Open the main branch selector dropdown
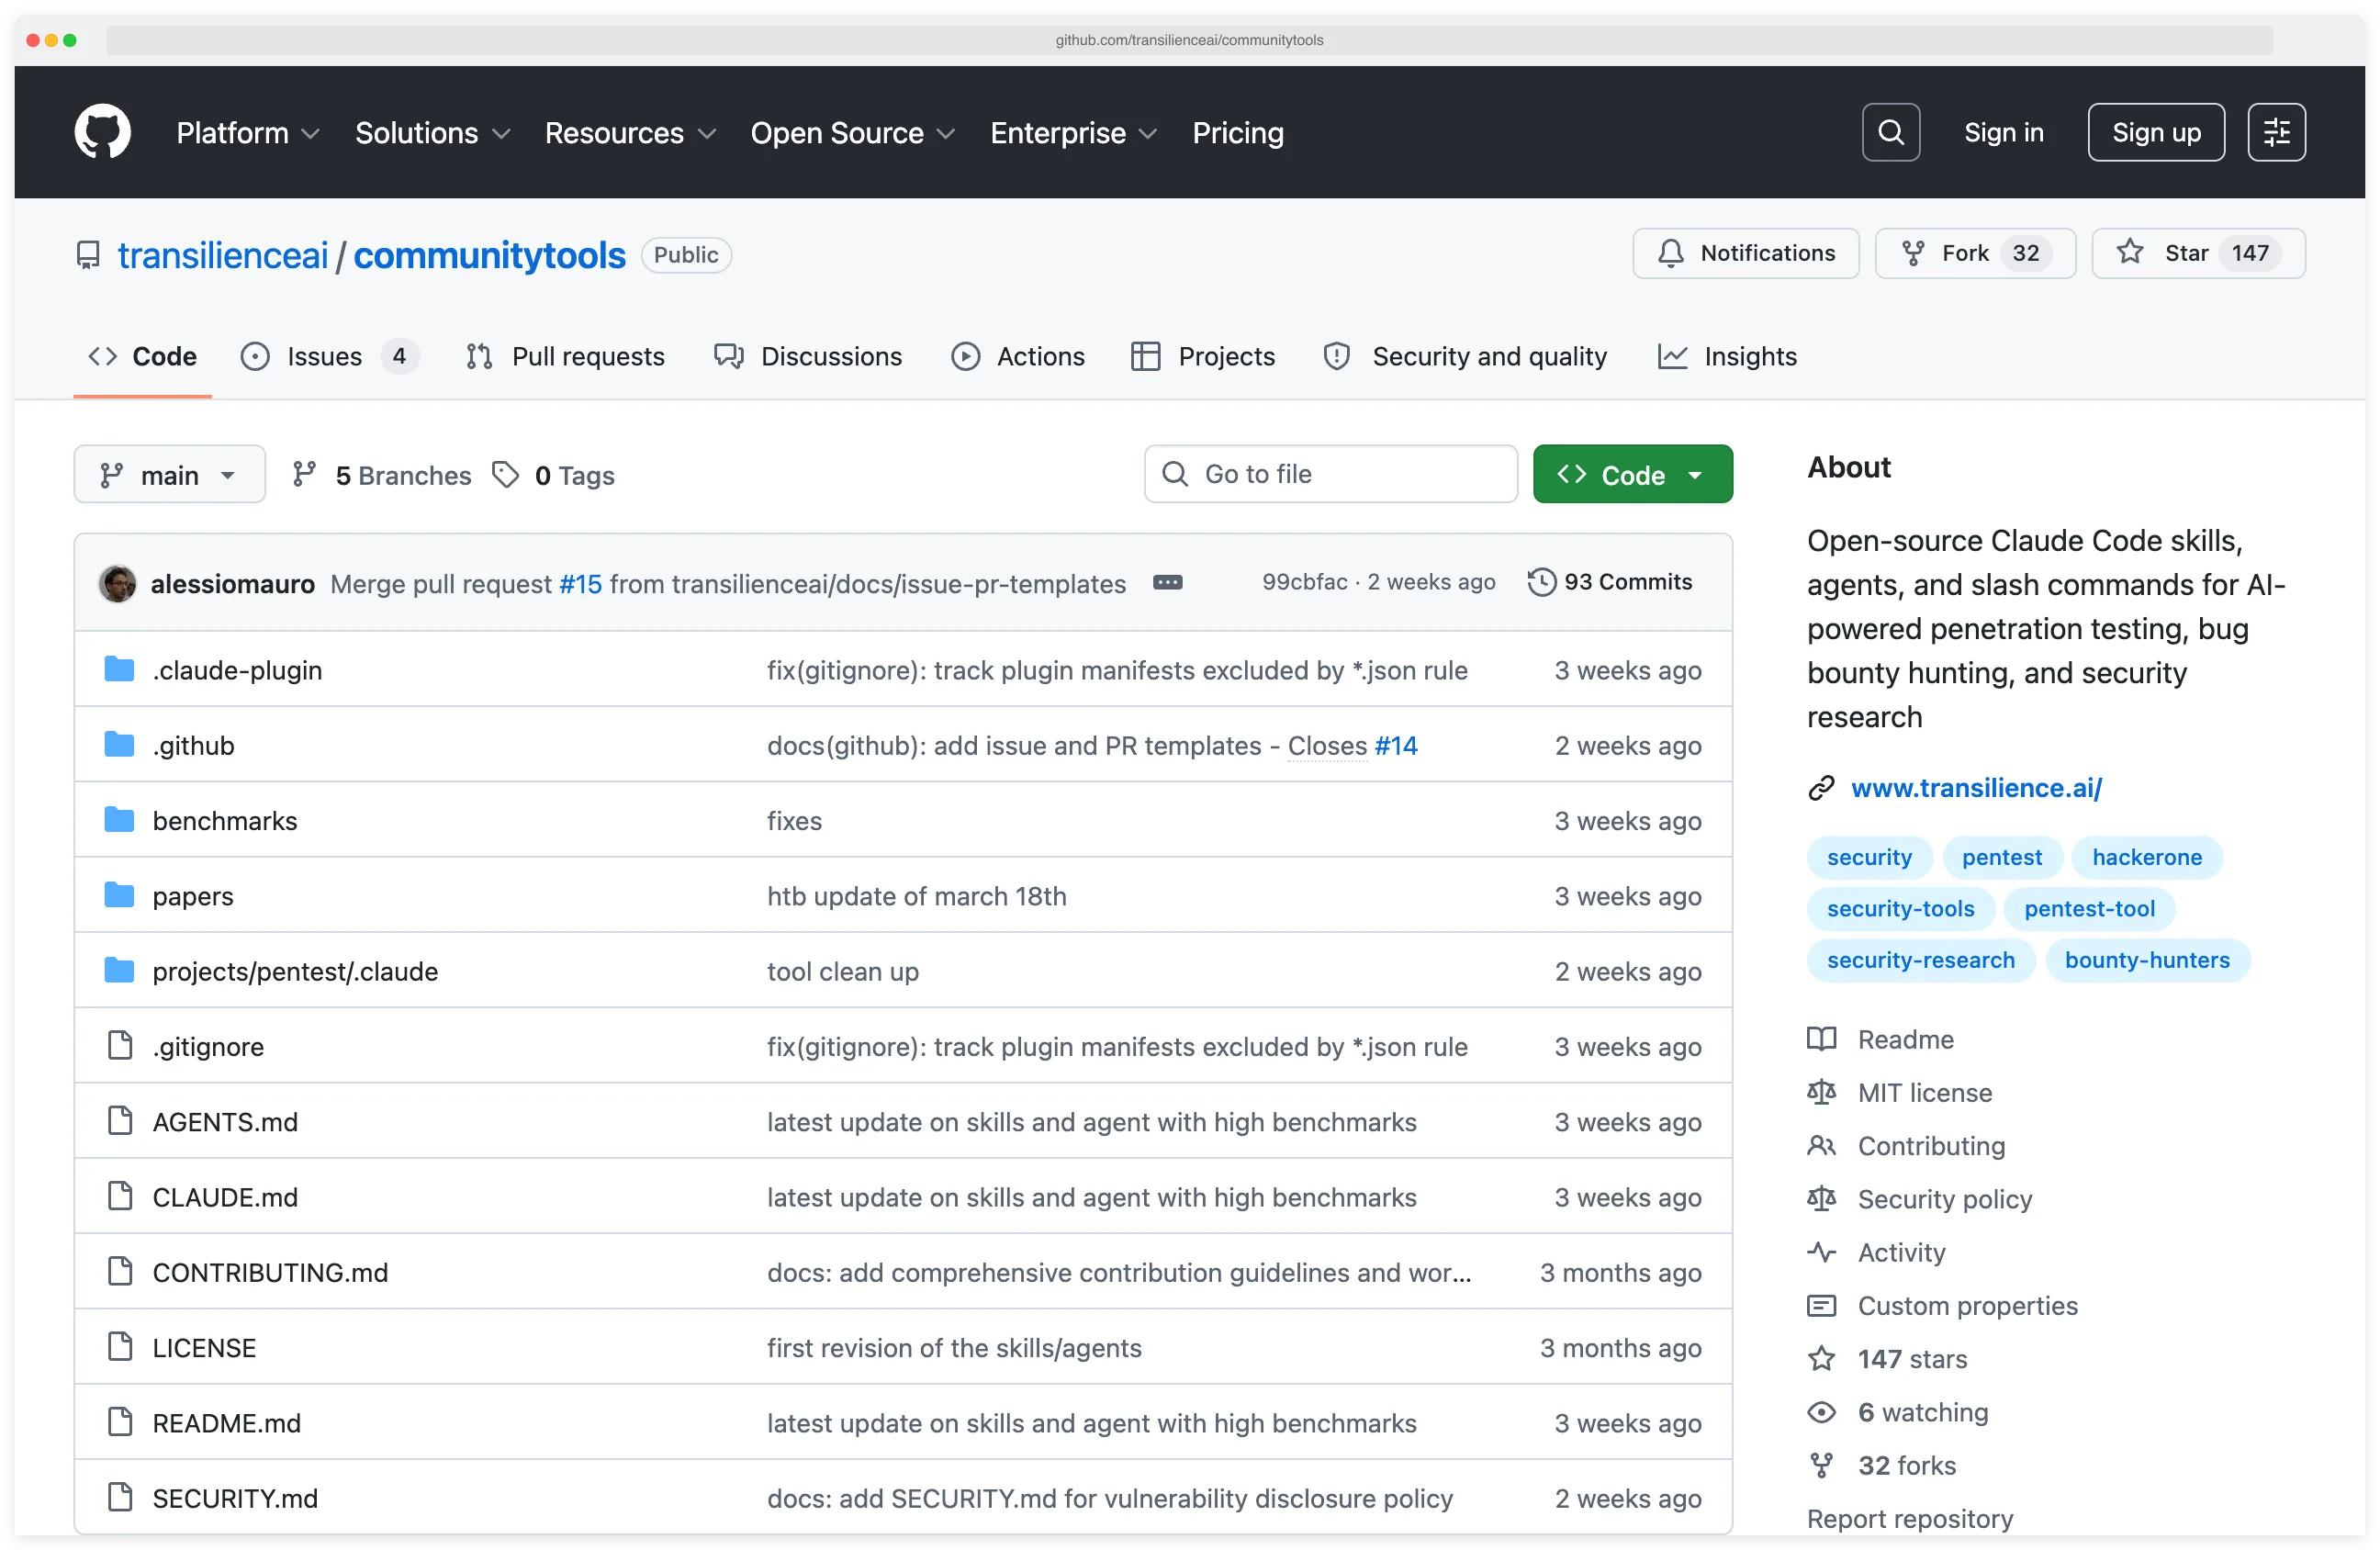The width and height of the screenshot is (2380, 1550). pyautogui.click(x=169, y=474)
